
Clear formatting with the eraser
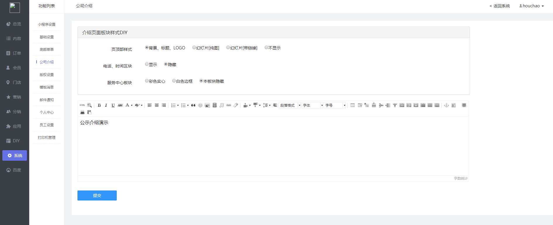[236, 105]
